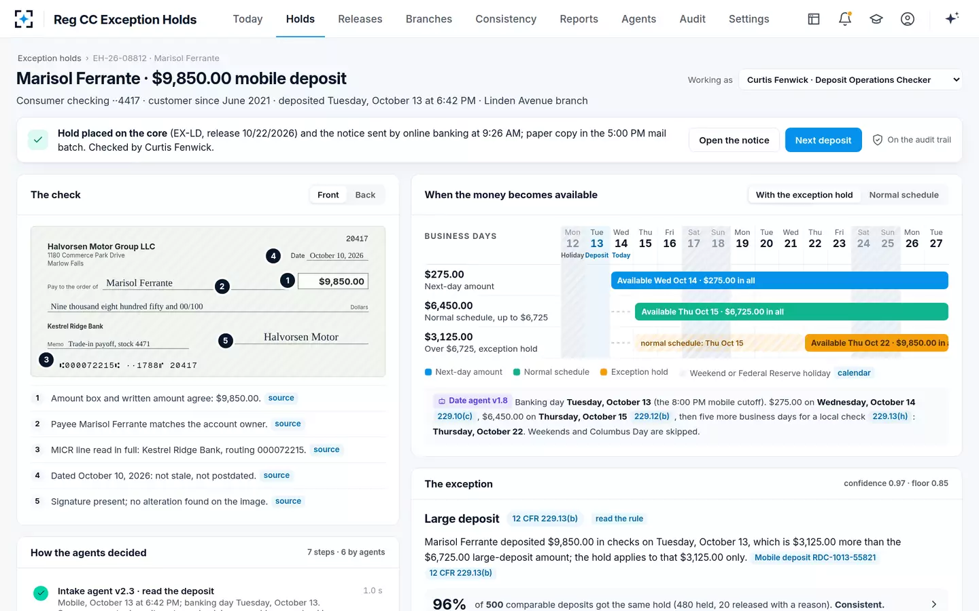Open Mobile deposit RDC-1013-55821 reference

point(815,557)
